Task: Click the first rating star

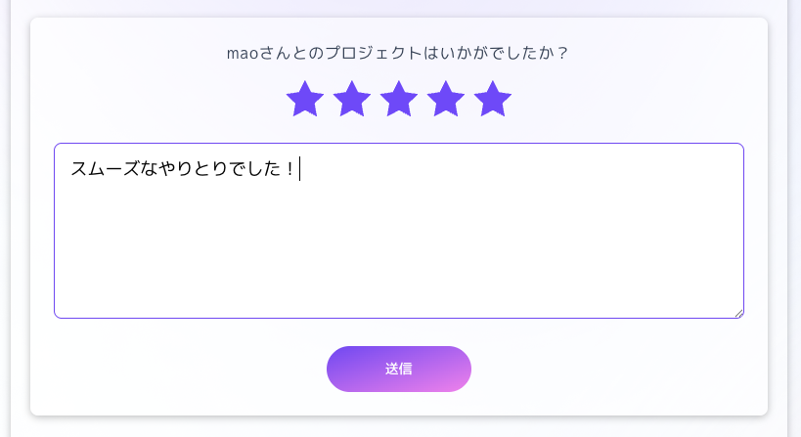Action: (x=305, y=100)
